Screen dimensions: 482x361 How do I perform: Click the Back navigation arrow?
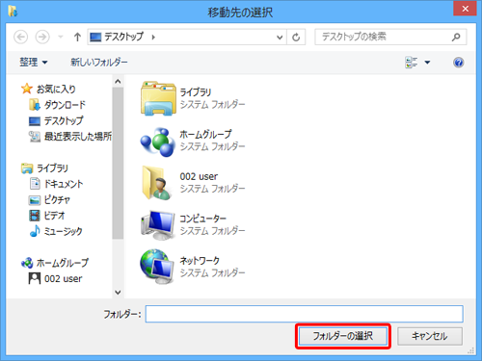tap(21, 38)
